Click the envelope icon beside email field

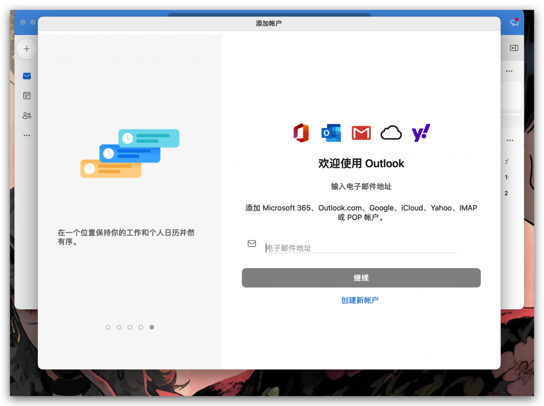click(252, 244)
